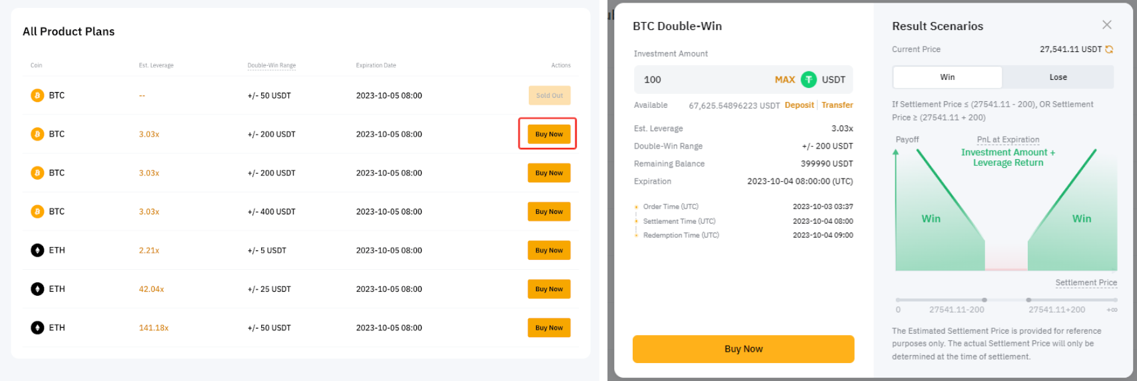This screenshot has width=1137, height=381.
Task: Click the lower settlement price slider handle
Action: (984, 300)
